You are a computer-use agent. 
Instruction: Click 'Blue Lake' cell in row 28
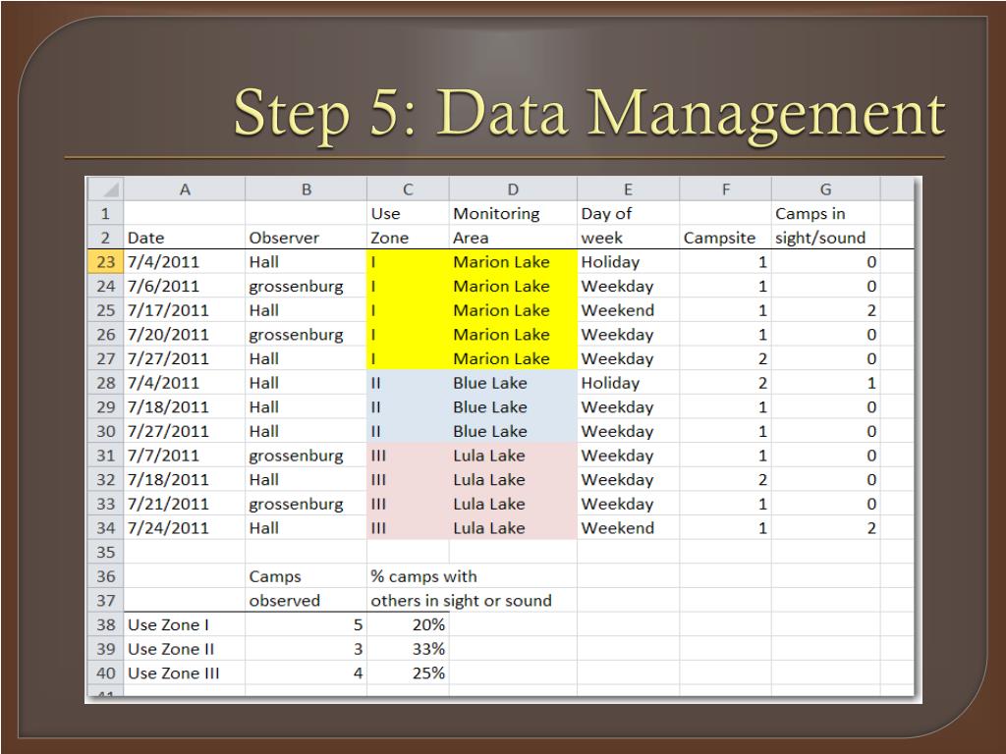coord(513,383)
